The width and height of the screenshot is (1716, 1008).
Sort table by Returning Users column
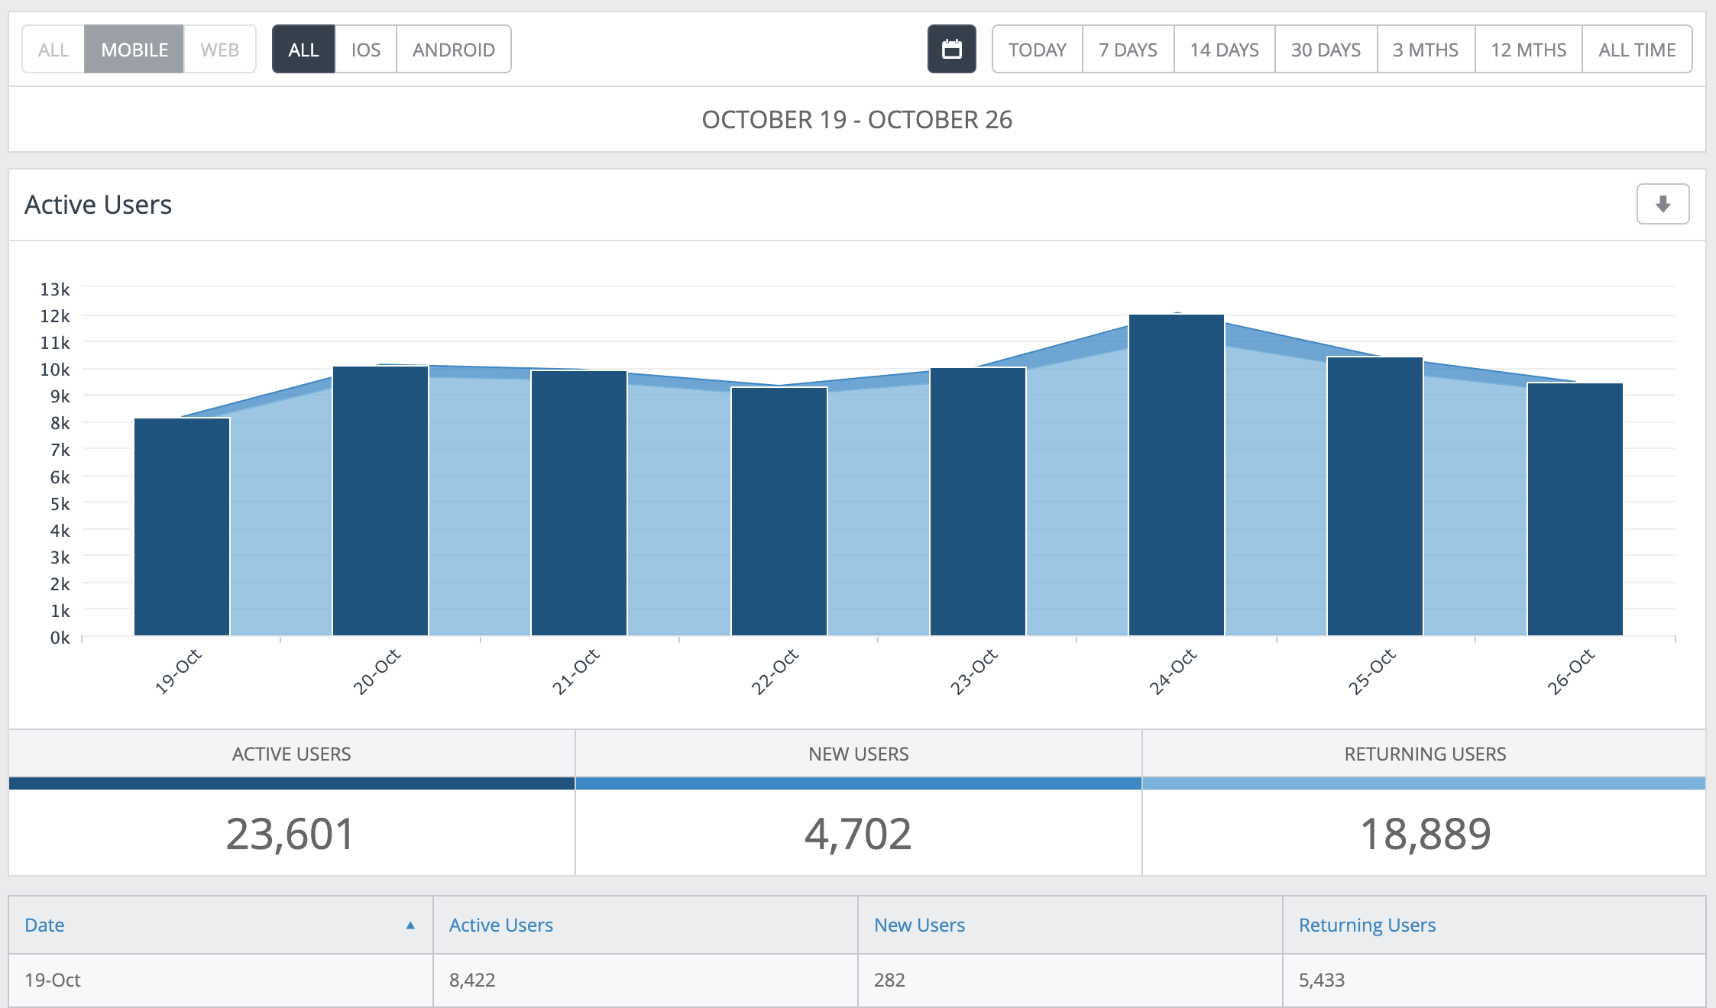click(1367, 925)
